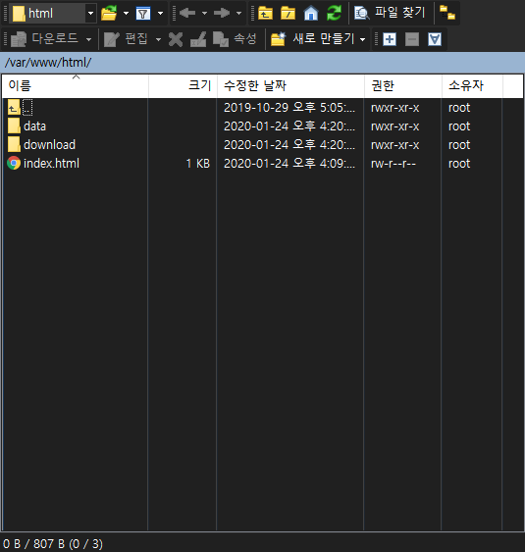Open the html directory dropdown list
525x552 pixels.
(x=90, y=14)
